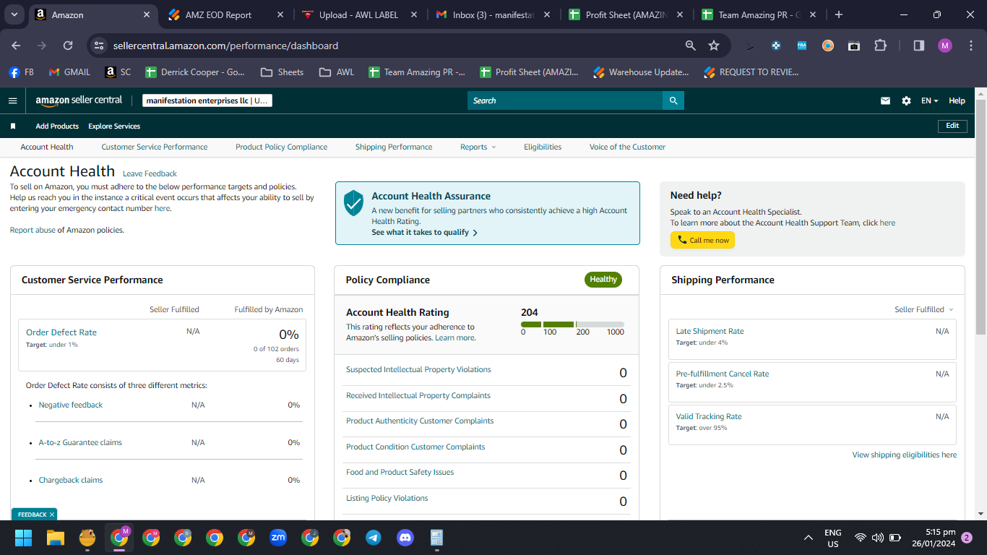Open Telegram from the taskbar

373,538
